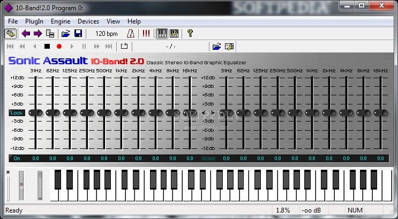Go to previous program with left arrow
398x219 pixels.
(x=26, y=34)
